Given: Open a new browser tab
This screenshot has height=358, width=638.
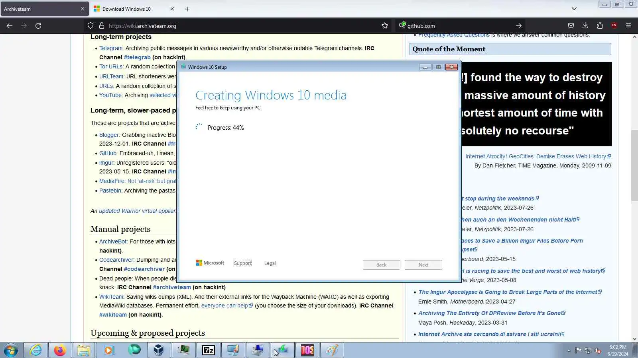Looking at the screenshot, I should (x=187, y=9).
